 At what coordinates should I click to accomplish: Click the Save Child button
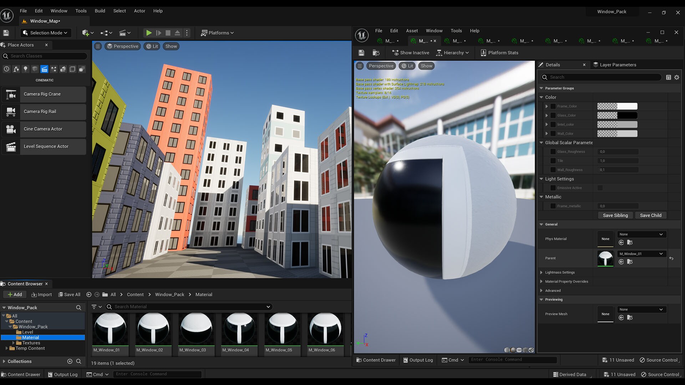(x=650, y=215)
